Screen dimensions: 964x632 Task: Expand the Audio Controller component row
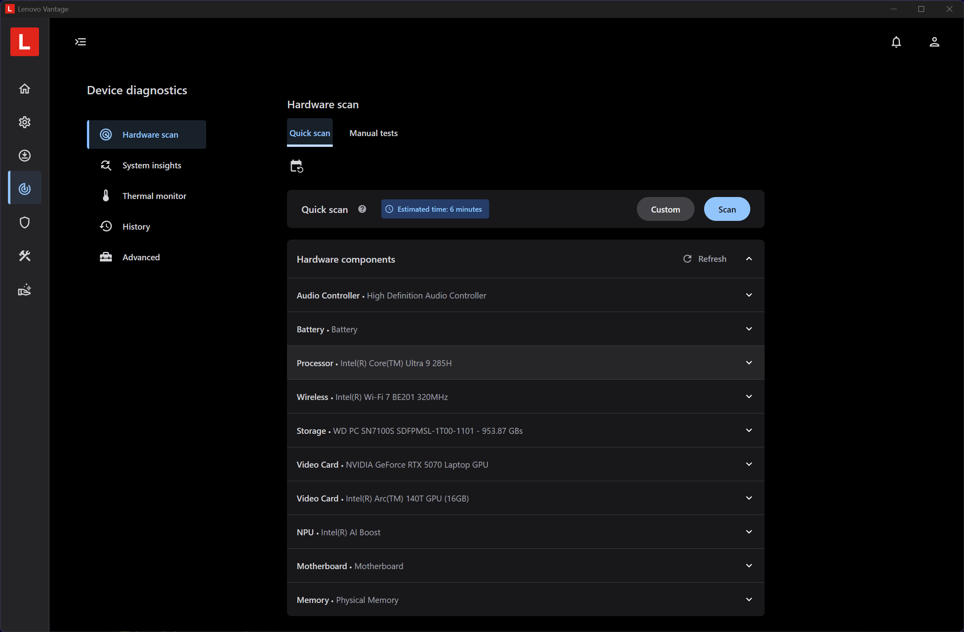pyautogui.click(x=525, y=295)
